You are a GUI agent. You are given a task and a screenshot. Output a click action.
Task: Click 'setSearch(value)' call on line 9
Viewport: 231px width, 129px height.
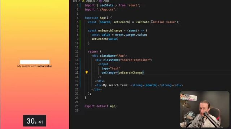pos(105,39)
